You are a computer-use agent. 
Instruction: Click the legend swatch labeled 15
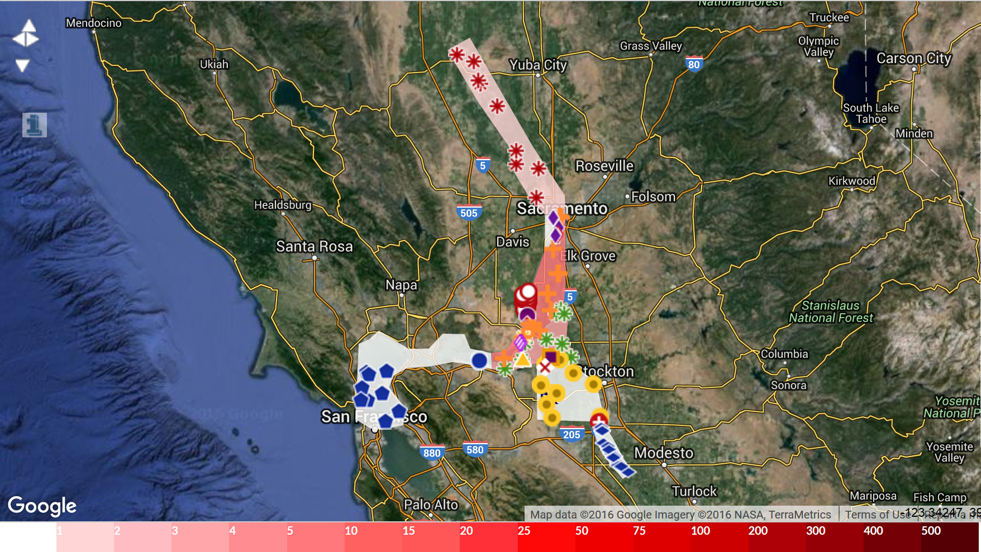pyautogui.click(x=431, y=537)
